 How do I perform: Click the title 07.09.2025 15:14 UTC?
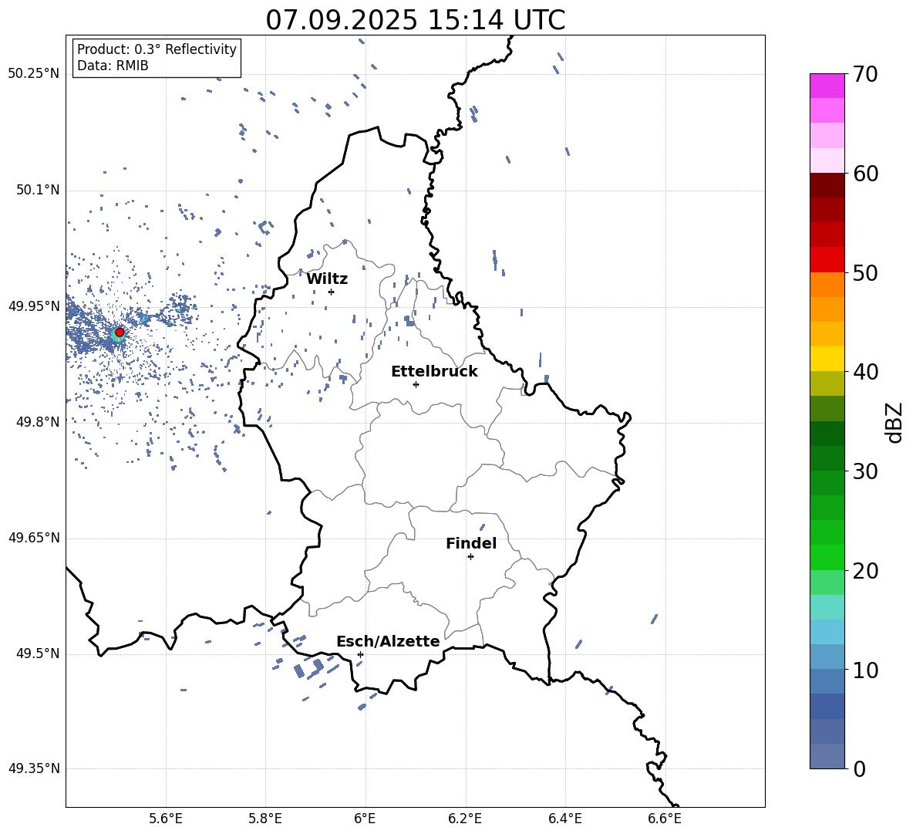[x=415, y=20]
